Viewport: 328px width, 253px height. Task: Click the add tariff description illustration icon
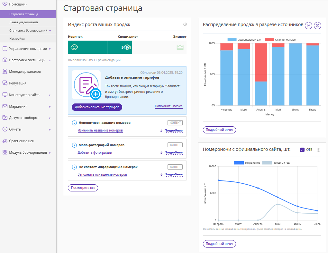86,85
